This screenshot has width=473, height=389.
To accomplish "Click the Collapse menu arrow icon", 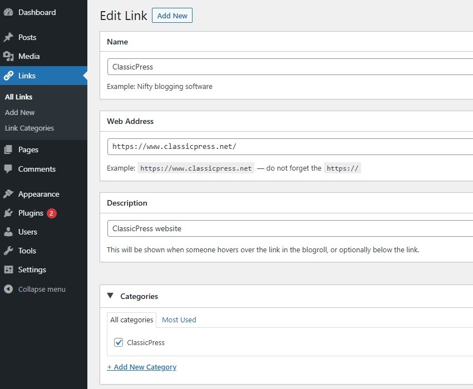I will pos(8,289).
